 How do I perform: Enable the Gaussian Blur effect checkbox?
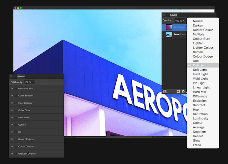pyautogui.click(x=16, y=88)
